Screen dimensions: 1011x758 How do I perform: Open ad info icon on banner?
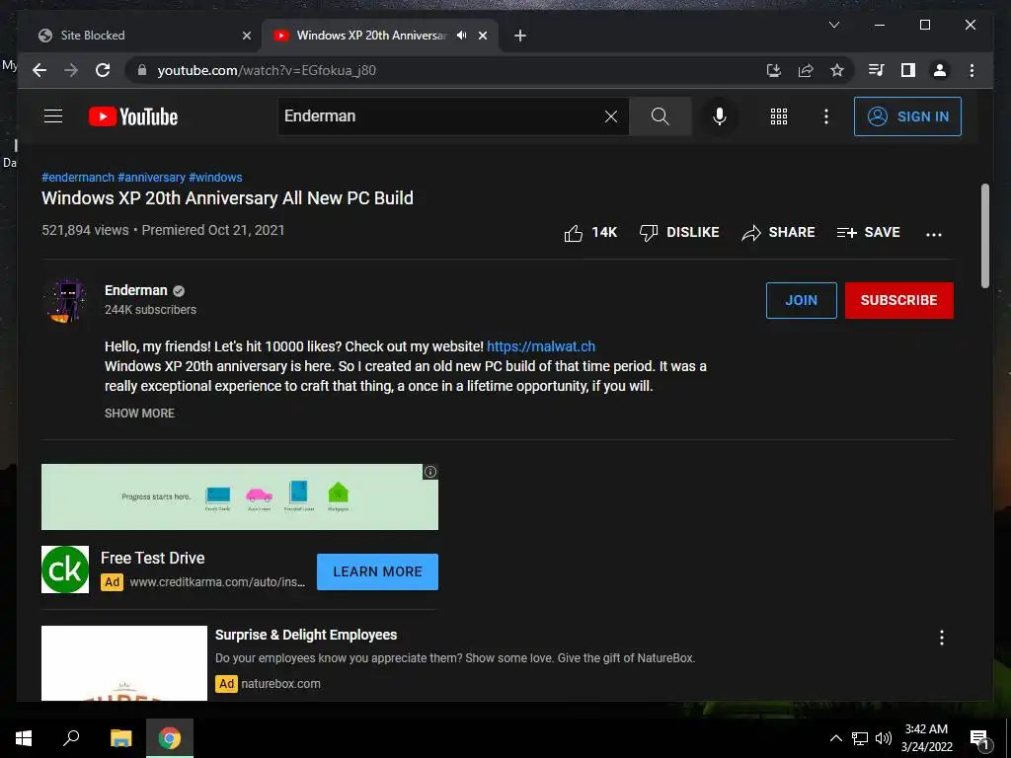pos(430,472)
